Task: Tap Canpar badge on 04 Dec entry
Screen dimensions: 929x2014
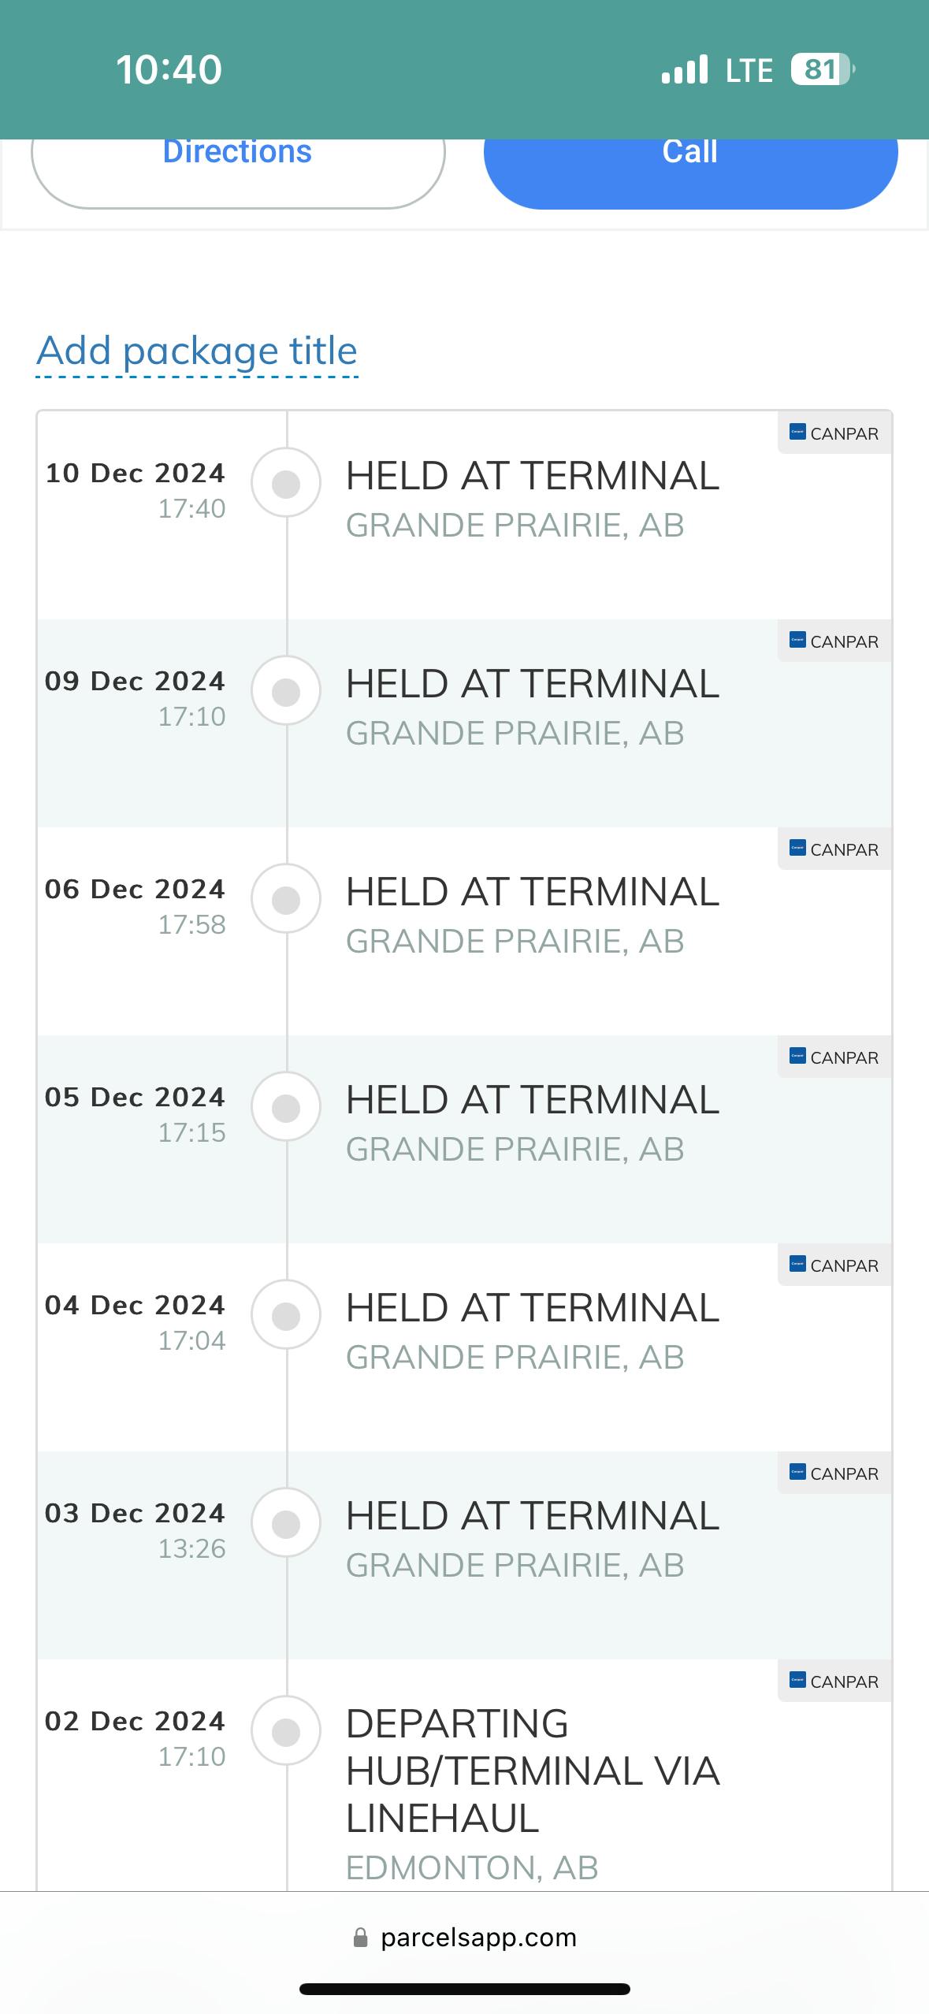Action: coord(834,1265)
